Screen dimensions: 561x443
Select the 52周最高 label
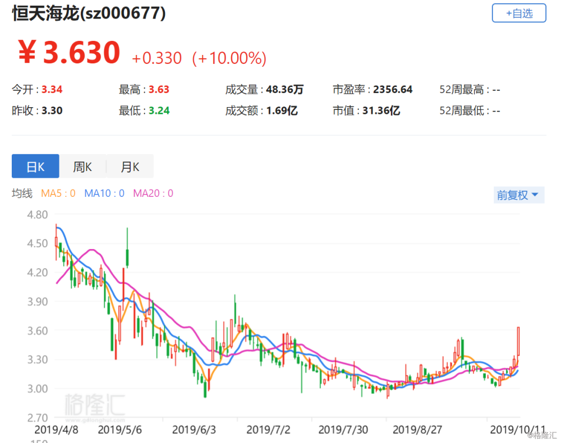[x=462, y=89]
